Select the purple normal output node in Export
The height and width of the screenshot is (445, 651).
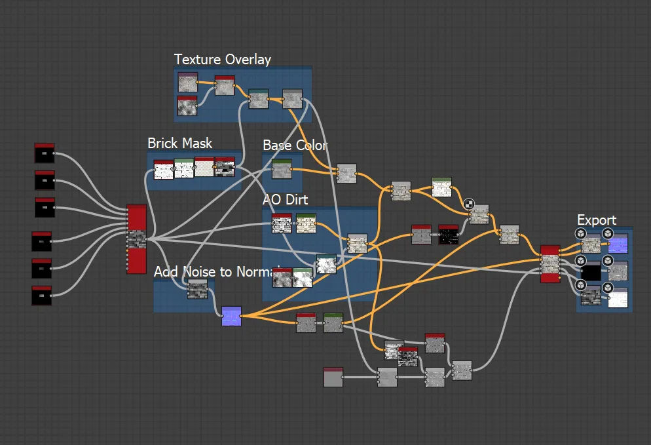click(x=618, y=244)
